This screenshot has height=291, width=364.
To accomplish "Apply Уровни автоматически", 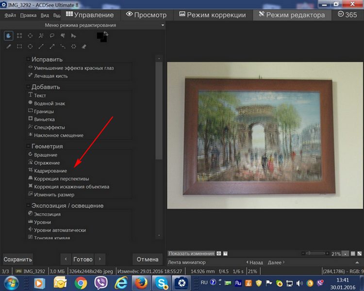I will 57,230.
